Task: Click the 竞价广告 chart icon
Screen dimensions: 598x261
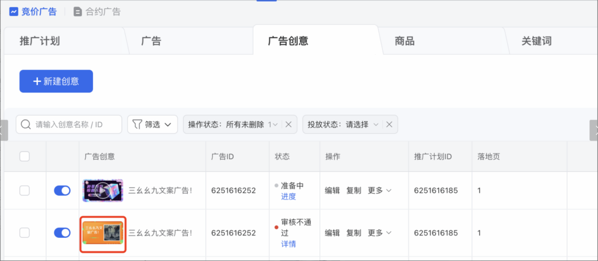Action: click(x=14, y=11)
